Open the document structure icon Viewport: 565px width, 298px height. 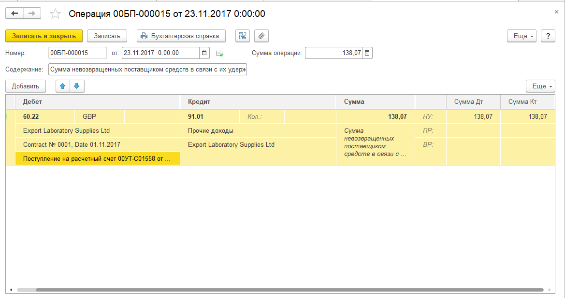242,36
